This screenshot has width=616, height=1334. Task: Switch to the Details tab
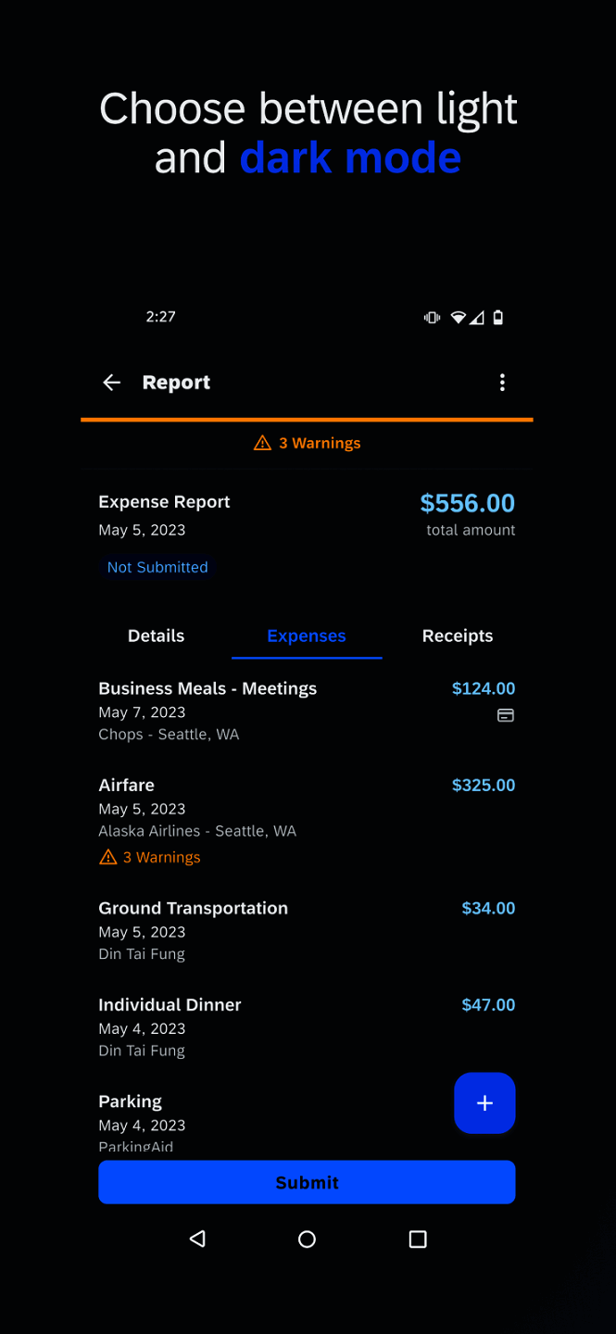click(156, 636)
